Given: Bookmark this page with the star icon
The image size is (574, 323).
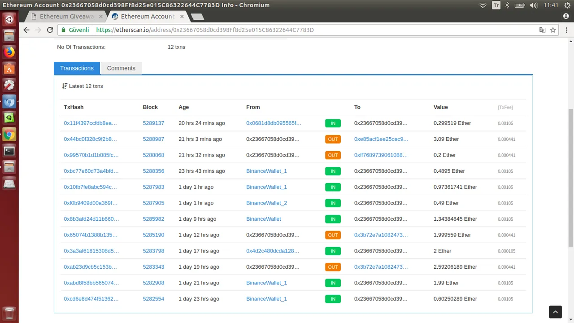Looking at the screenshot, I should tap(553, 30).
